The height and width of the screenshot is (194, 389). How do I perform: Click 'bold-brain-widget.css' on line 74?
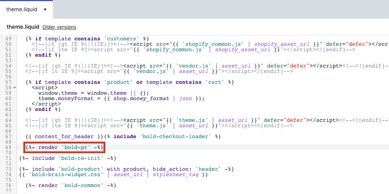pyautogui.click(x=66, y=175)
